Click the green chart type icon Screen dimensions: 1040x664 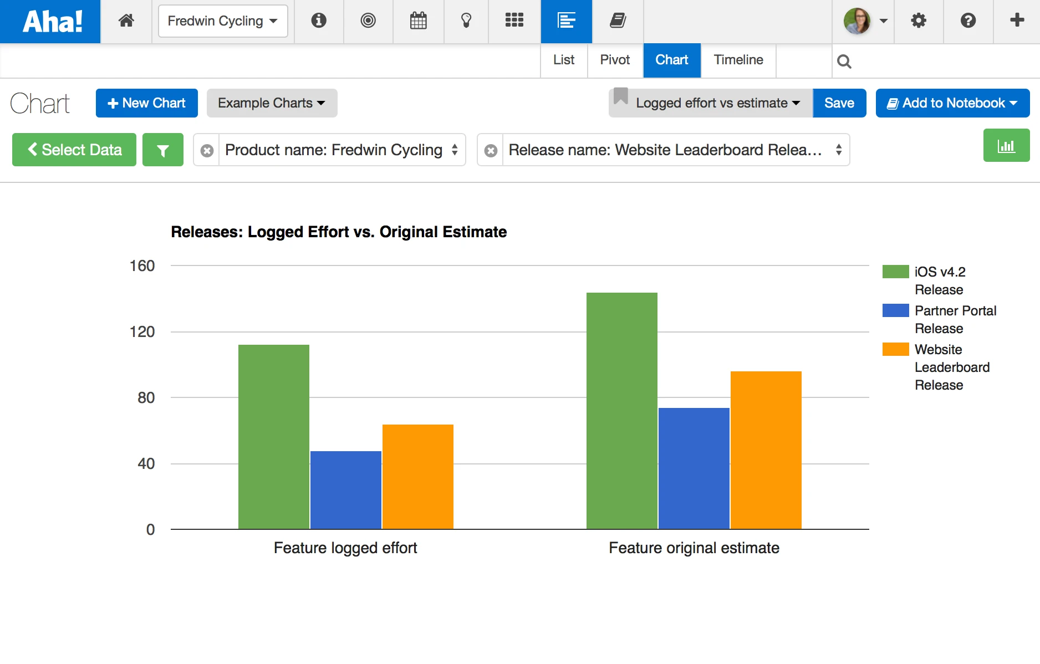click(x=1006, y=146)
